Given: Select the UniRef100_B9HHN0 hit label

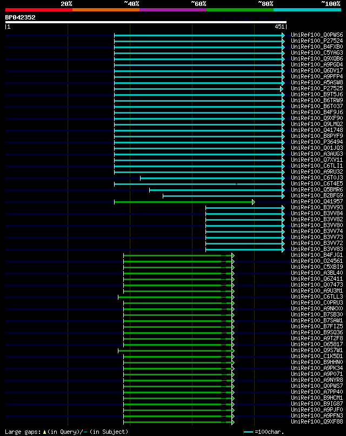Looking at the screenshot, I should coord(317,362).
